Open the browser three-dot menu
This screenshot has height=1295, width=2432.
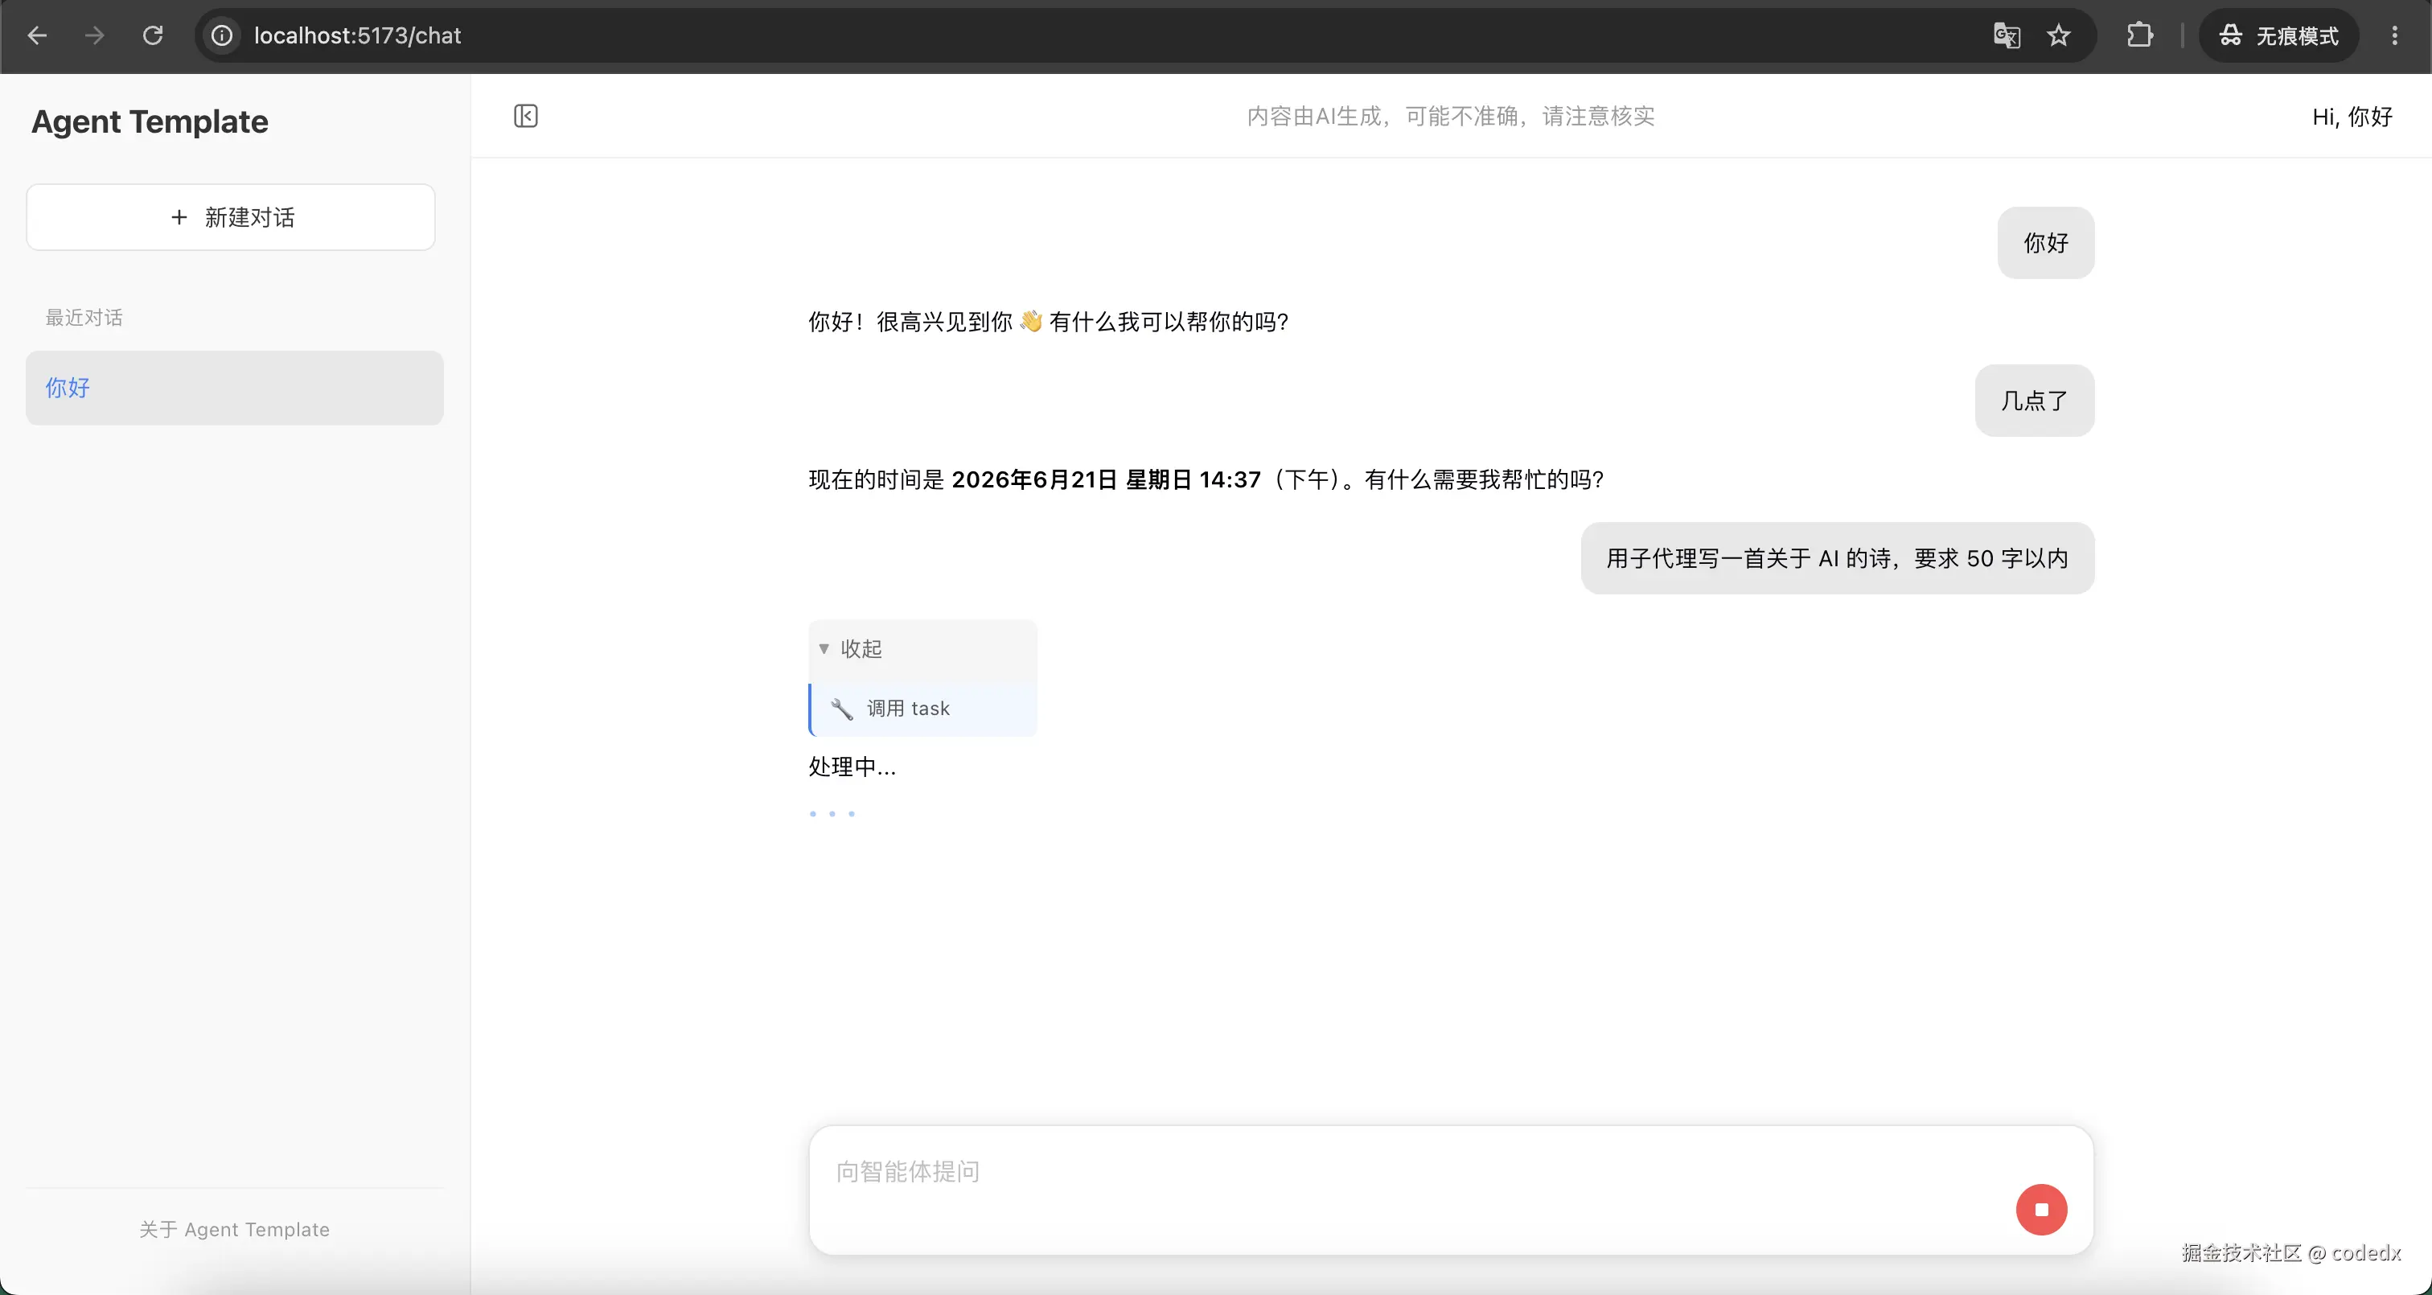(x=2394, y=36)
